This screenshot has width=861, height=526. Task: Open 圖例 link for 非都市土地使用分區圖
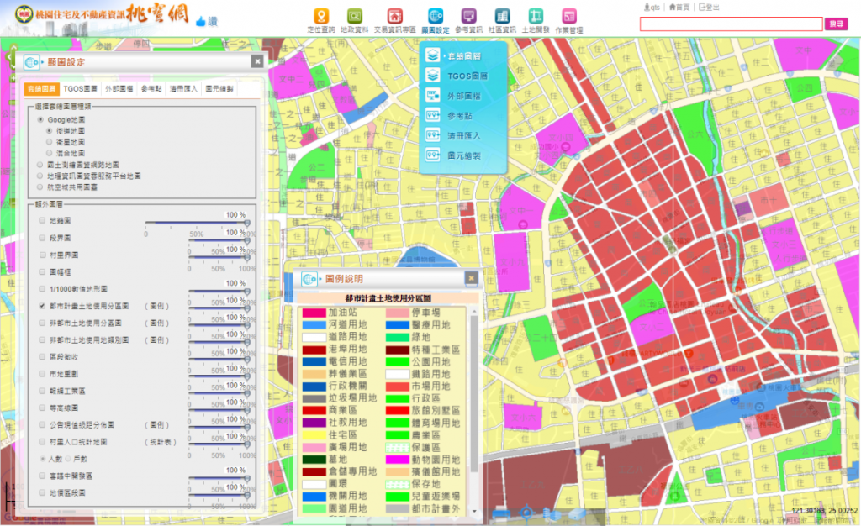click(157, 323)
